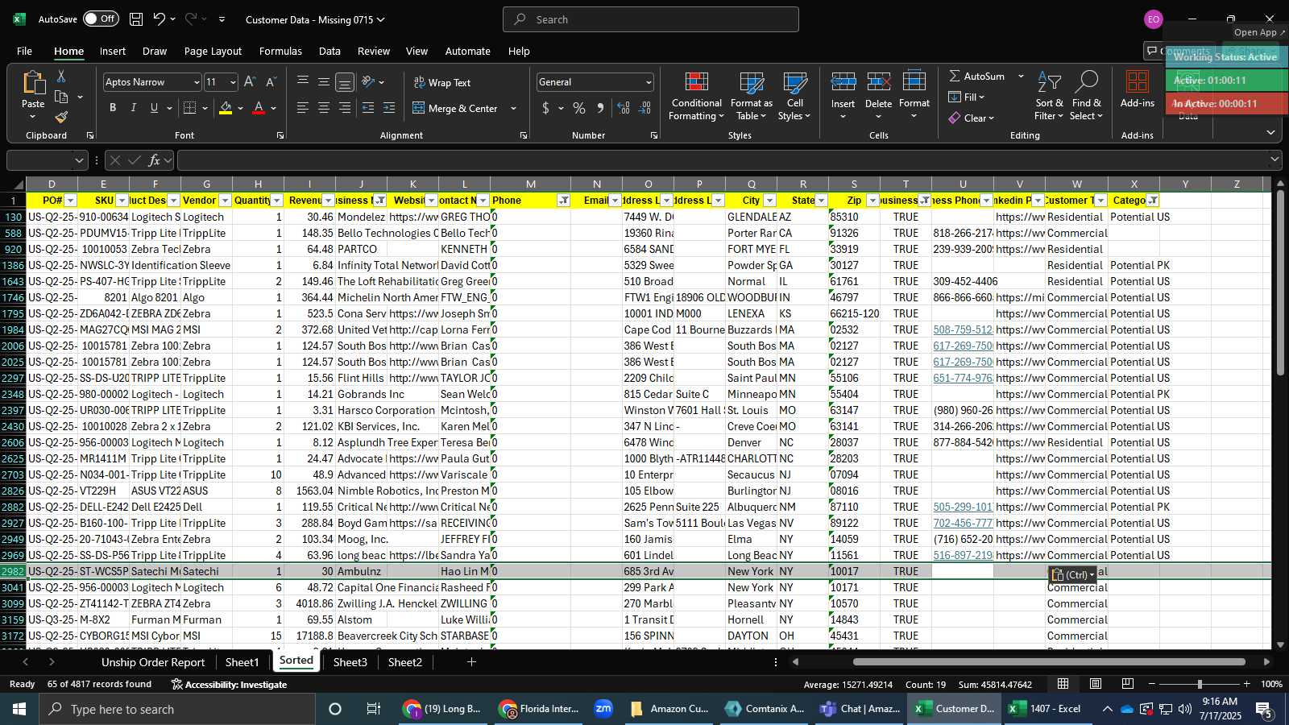This screenshot has width=1289, height=725.
Task: Click the Delete cells icon
Action: 878,83
